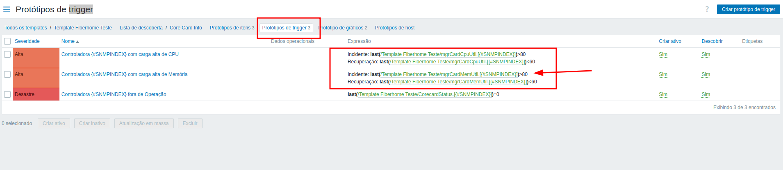Toggle Descobrir Sim for fora de Operação

tap(706, 94)
